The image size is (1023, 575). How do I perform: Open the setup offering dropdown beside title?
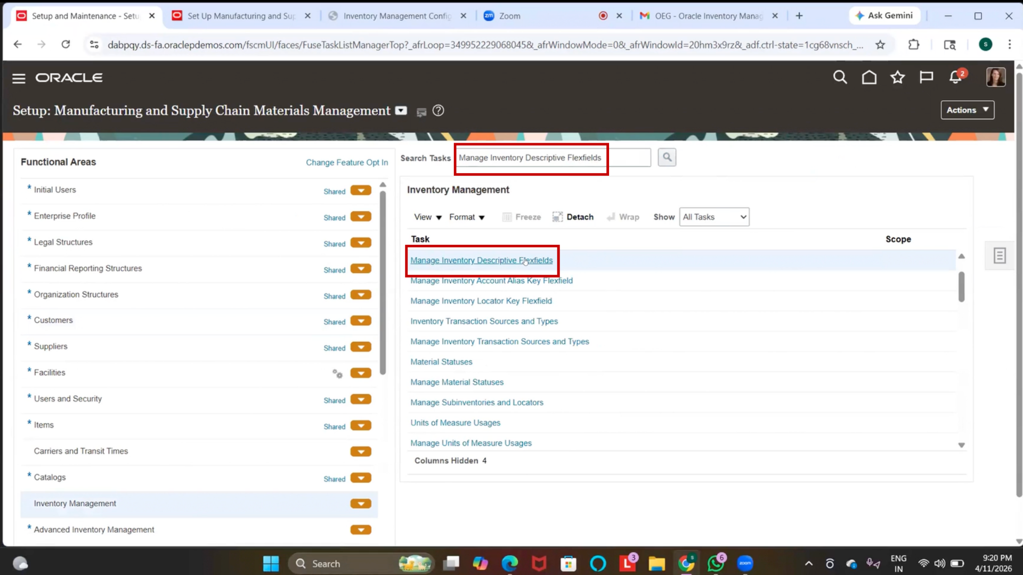click(x=401, y=111)
